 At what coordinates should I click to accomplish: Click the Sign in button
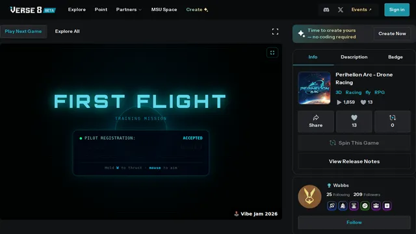[x=397, y=10]
